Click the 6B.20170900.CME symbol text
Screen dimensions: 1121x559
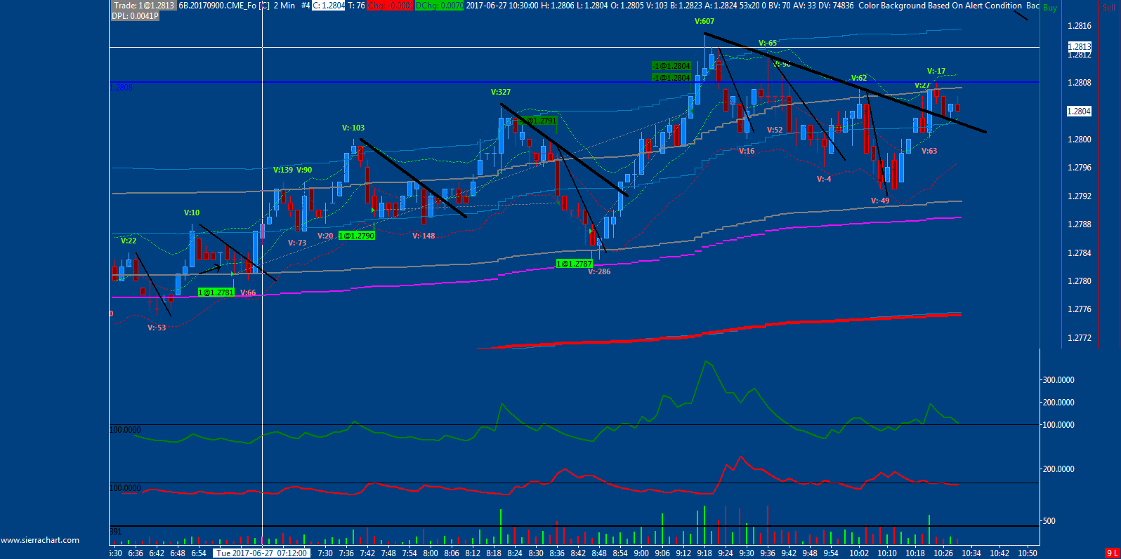tap(217, 5)
